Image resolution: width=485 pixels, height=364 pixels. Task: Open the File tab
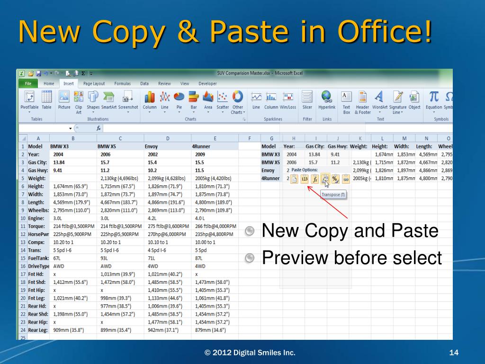click(x=28, y=83)
